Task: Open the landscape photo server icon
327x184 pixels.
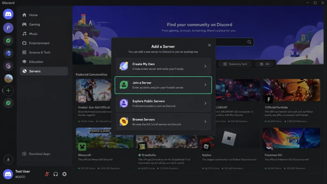Action: 8,79
